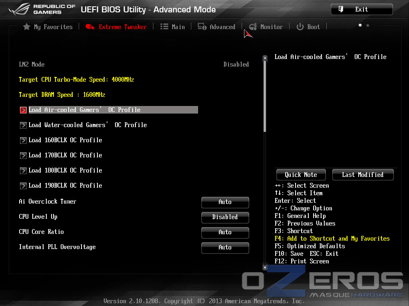Click the star icon beside My Favorites
Image resolution: width=409 pixels, height=306 pixels.
pyautogui.click(x=27, y=27)
